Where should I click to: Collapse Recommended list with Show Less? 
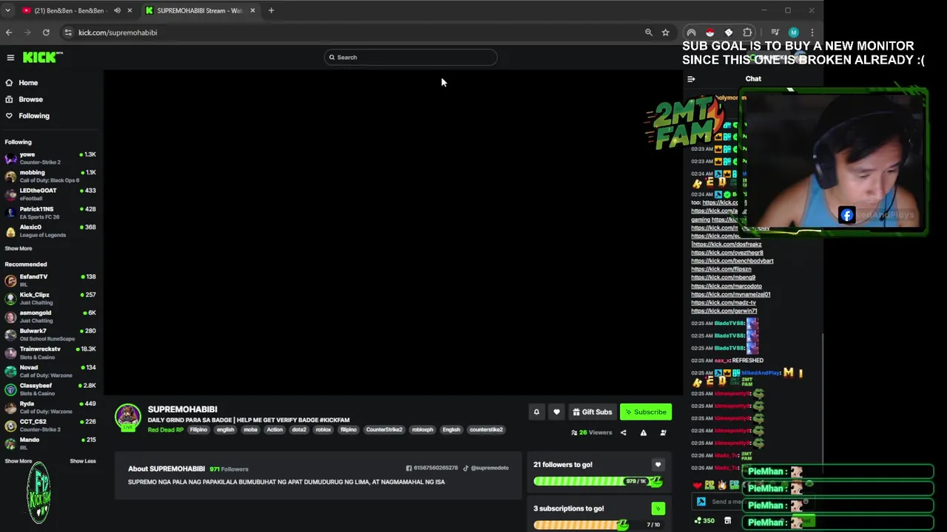point(83,461)
